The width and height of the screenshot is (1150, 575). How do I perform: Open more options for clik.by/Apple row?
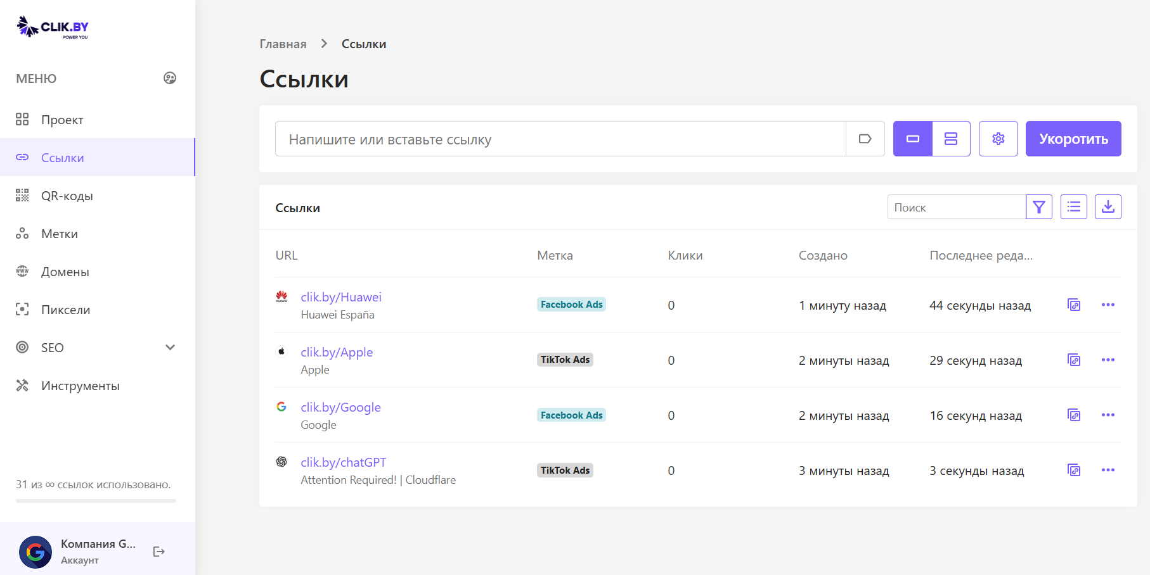coord(1108,360)
